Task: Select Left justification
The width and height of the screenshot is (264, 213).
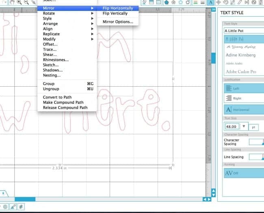Action: click(x=244, y=88)
